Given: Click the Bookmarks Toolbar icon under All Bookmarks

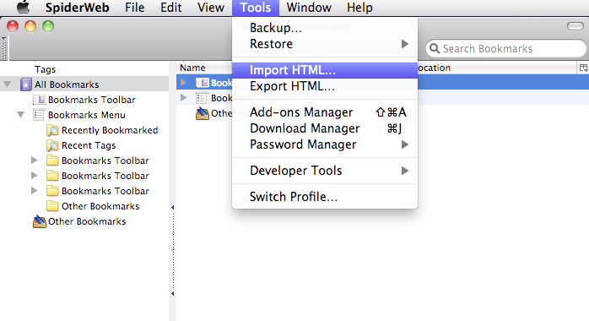Looking at the screenshot, I should pyautogui.click(x=39, y=100).
